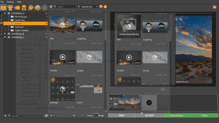Click the tag filter icon beside bottom Search

46,116
